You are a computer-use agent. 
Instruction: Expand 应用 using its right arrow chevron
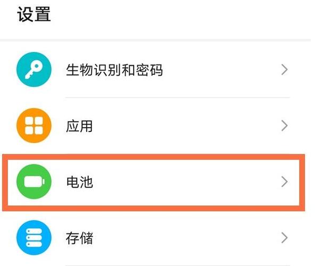pos(285,126)
